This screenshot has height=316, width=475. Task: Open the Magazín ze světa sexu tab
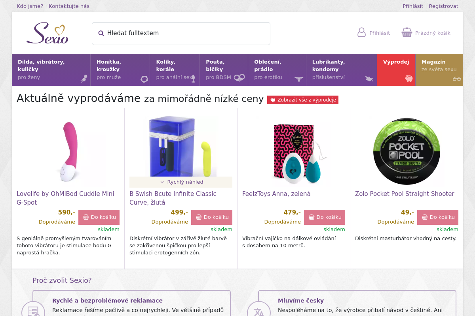click(x=439, y=70)
